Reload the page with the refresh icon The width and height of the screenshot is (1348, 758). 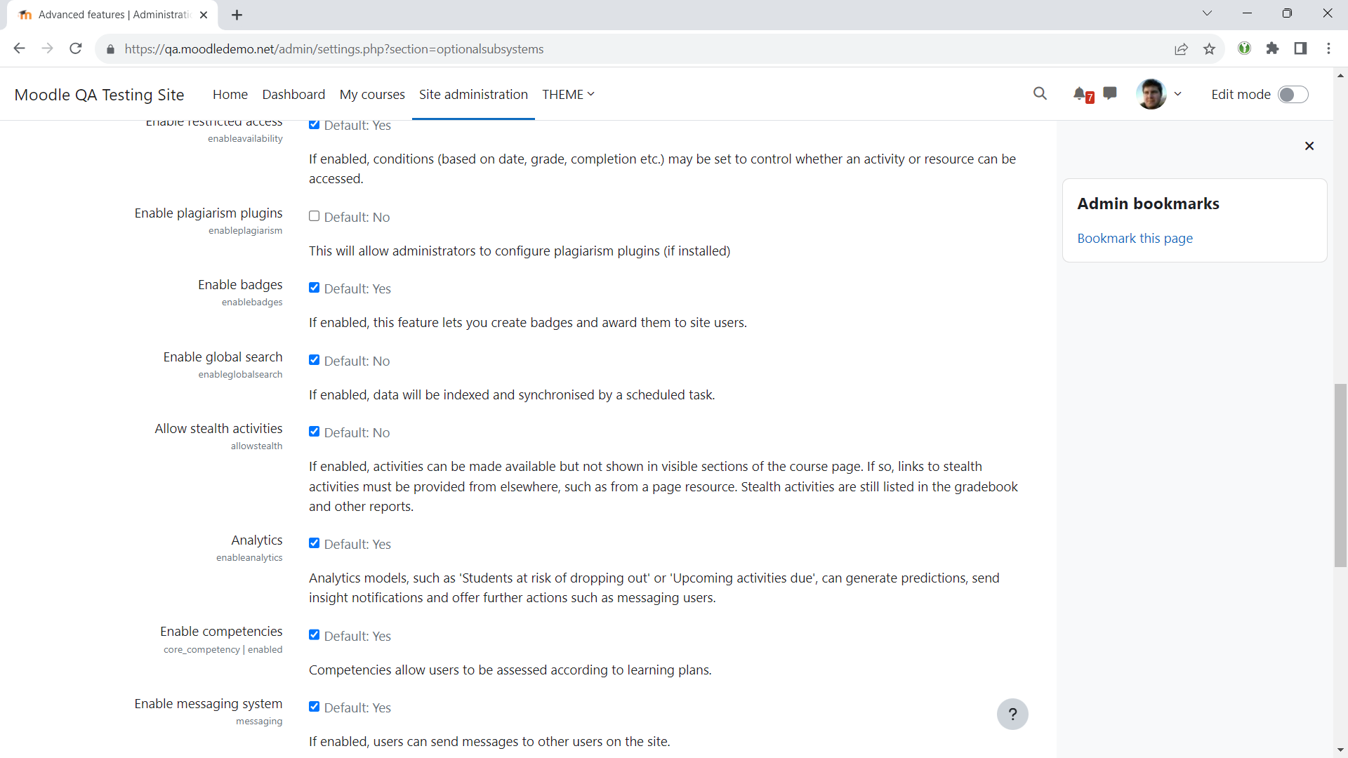tap(76, 48)
